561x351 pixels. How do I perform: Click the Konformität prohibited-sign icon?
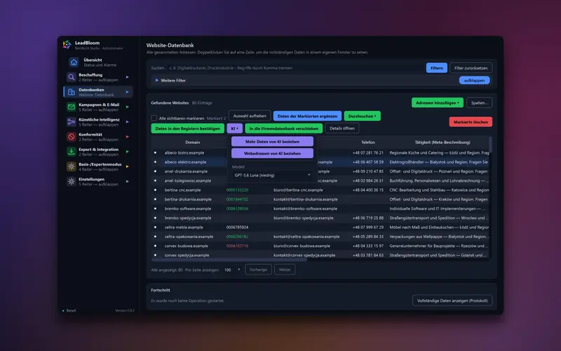(x=72, y=136)
